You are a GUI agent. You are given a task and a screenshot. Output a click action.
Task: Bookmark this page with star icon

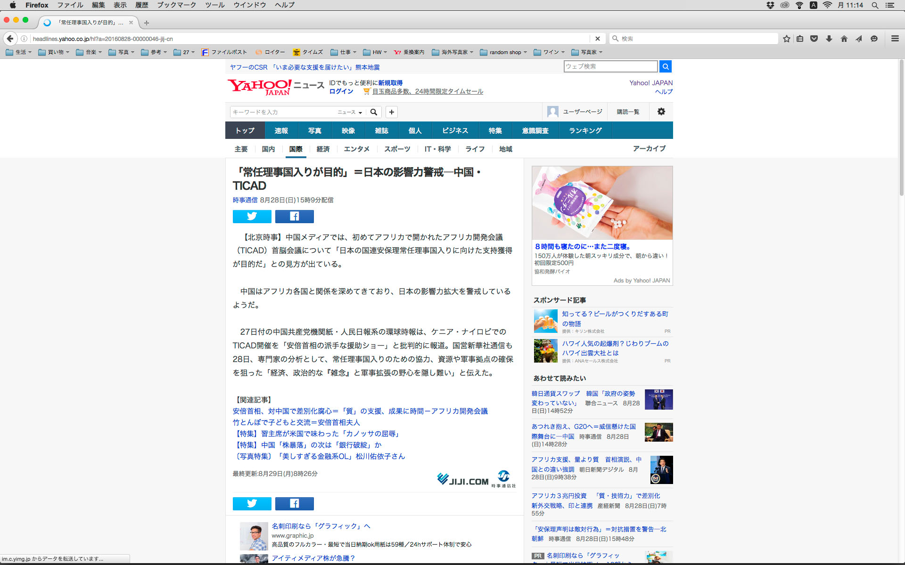point(786,39)
